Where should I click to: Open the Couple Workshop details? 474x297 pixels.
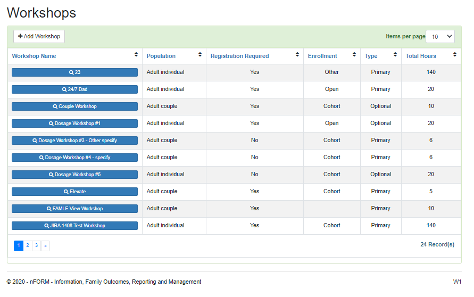coord(74,106)
